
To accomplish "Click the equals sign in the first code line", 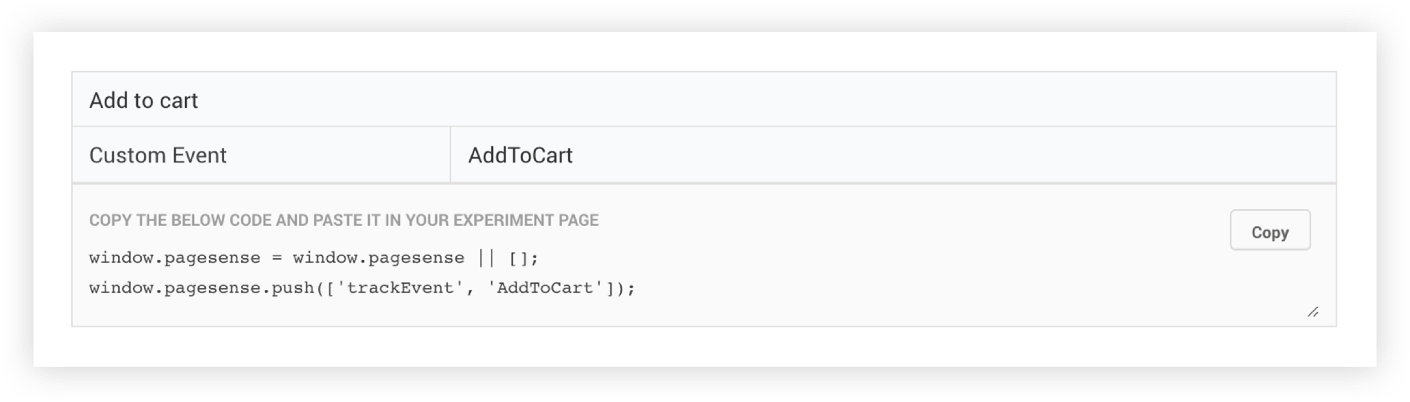I will 277,259.
